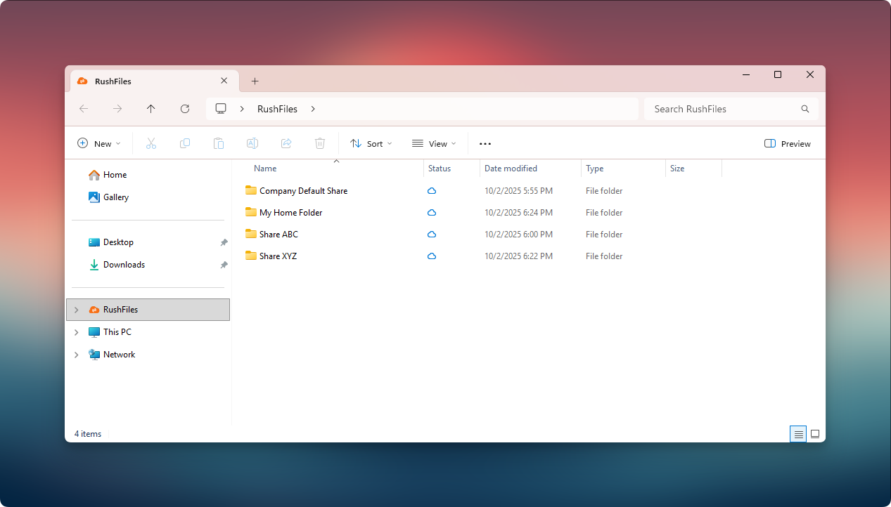Sort by Date modified column header

(511, 169)
